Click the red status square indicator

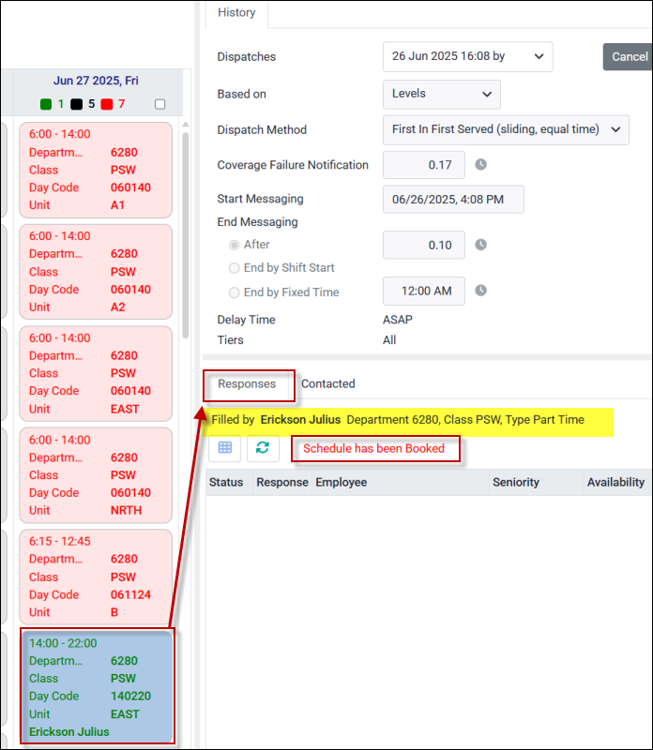click(x=107, y=104)
